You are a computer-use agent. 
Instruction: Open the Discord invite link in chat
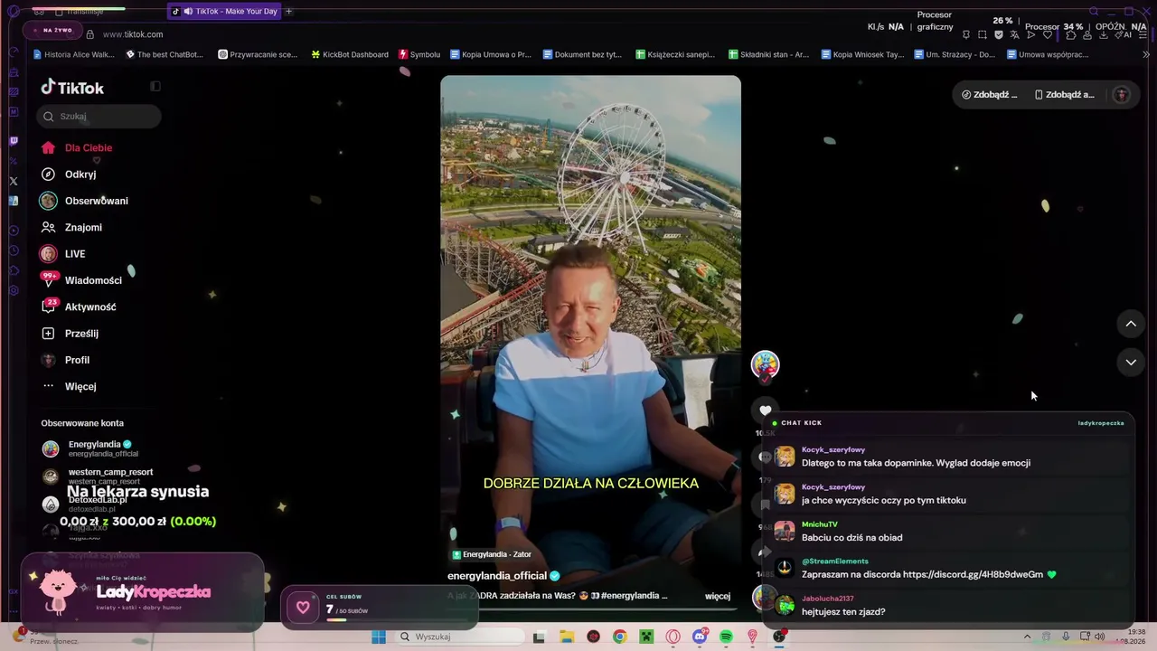[x=973, y=574]
